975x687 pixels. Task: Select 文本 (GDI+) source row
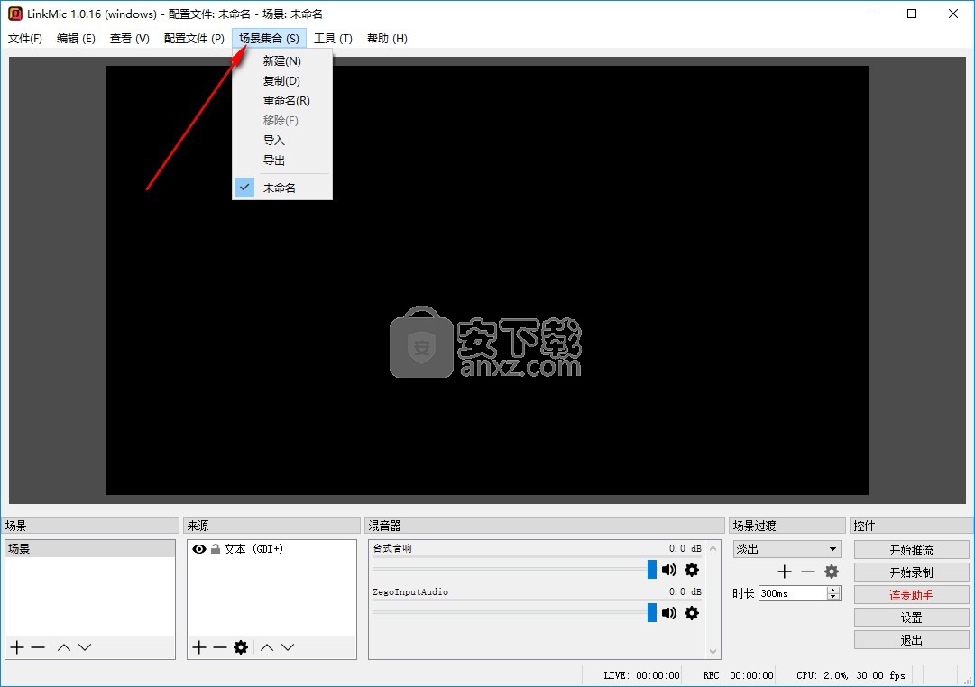coord(271,549)
